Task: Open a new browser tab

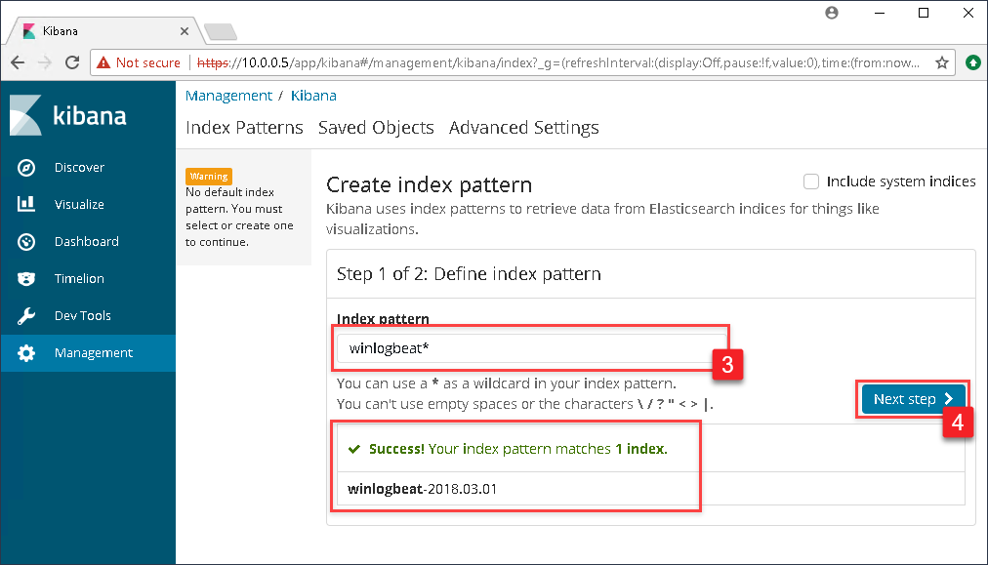Action: (220, 31)
